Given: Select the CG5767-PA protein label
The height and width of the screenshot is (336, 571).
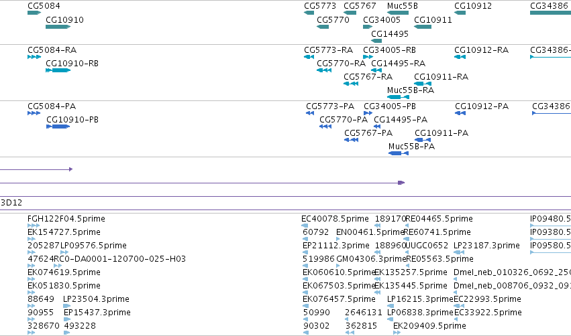Looking at the screenshot, I should [368, 133].
